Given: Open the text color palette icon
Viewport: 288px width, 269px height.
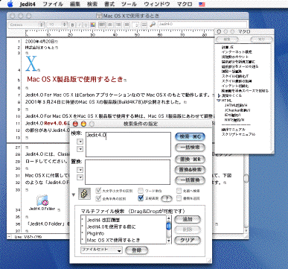Looking at the screenshot, I should coord(93,25).
